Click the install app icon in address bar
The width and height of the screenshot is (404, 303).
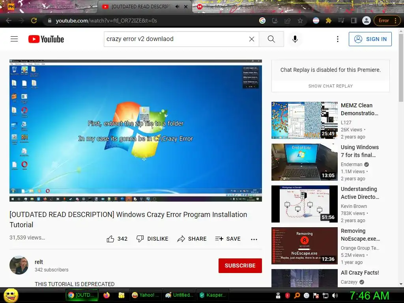tap(275, 21)
